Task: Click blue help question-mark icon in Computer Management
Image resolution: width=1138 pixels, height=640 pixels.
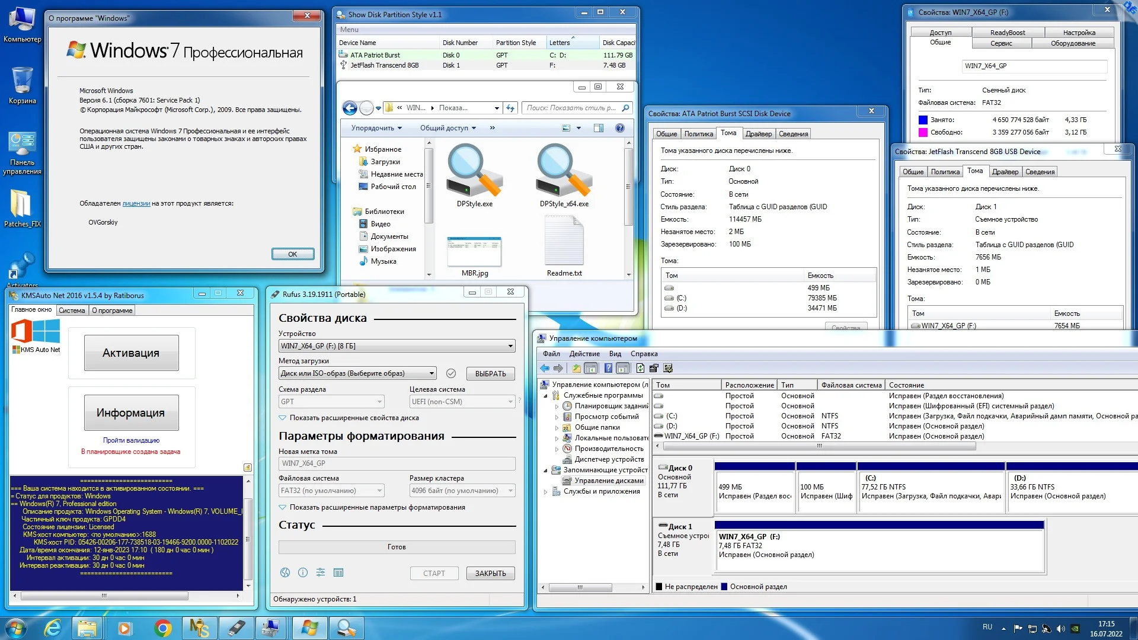Action: [x=608, y=369]
